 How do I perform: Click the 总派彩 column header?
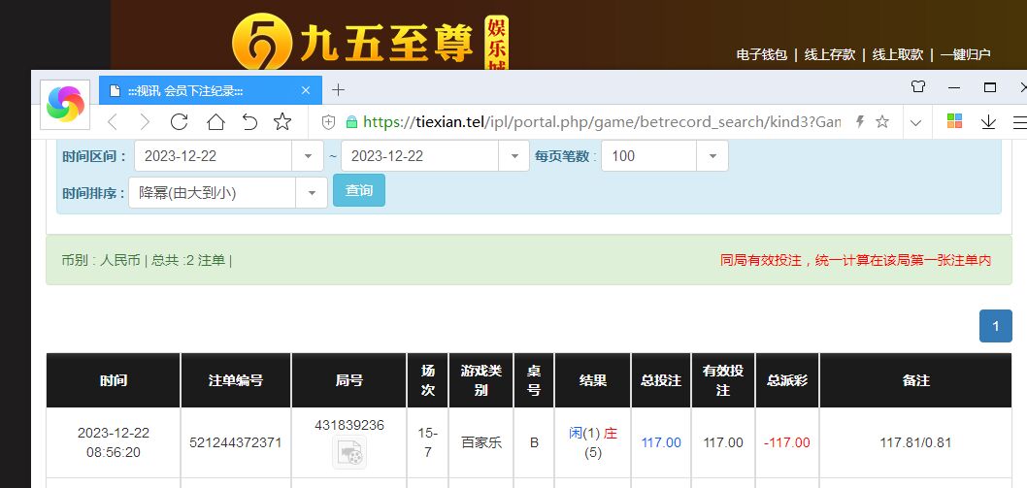pos(786,380)
